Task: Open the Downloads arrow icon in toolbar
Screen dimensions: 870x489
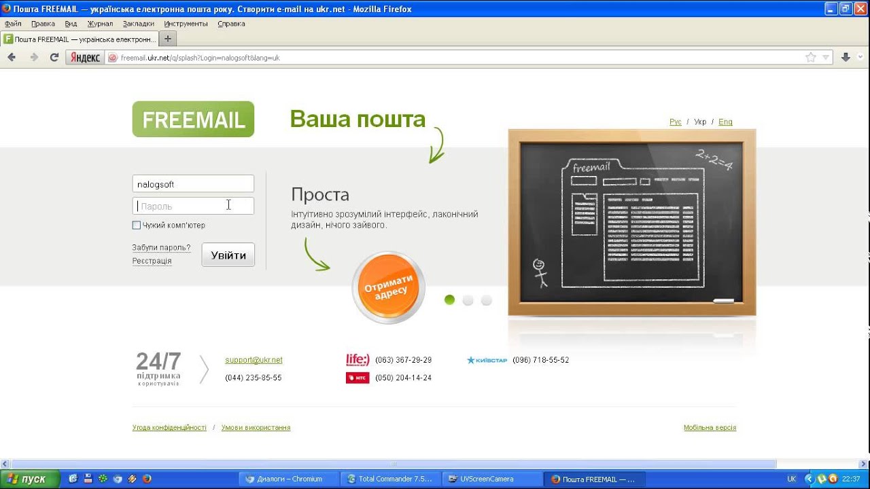Action: pos(846,58)
